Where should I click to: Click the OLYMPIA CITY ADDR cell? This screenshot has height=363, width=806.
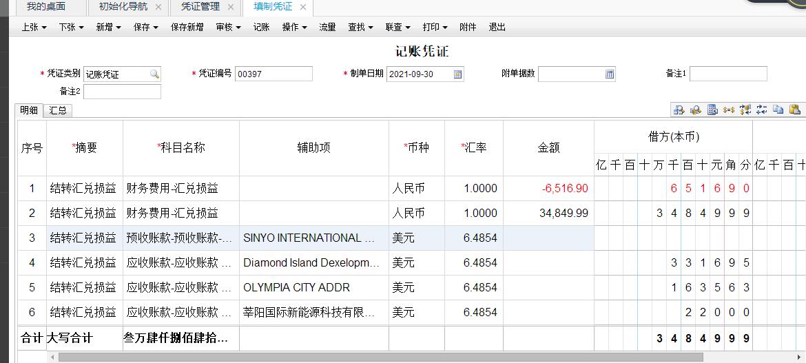click(313, 287)
